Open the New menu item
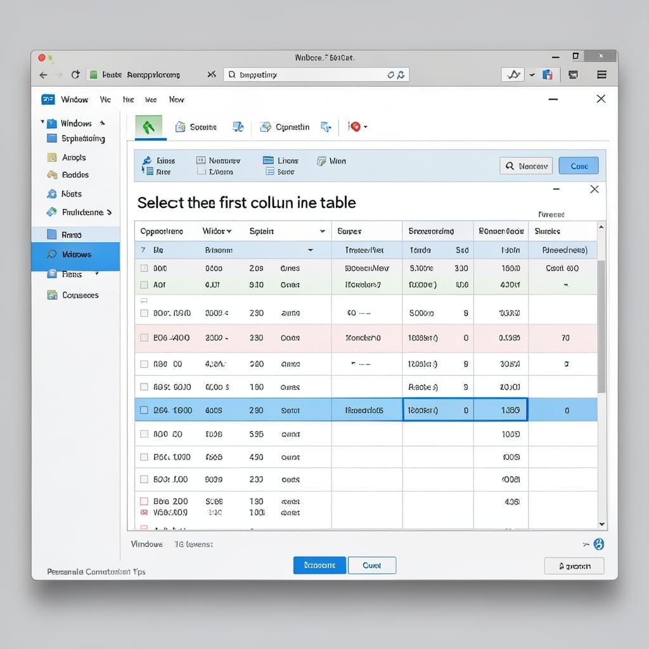This screenshot has width=649, height=649. click(176, 100)
